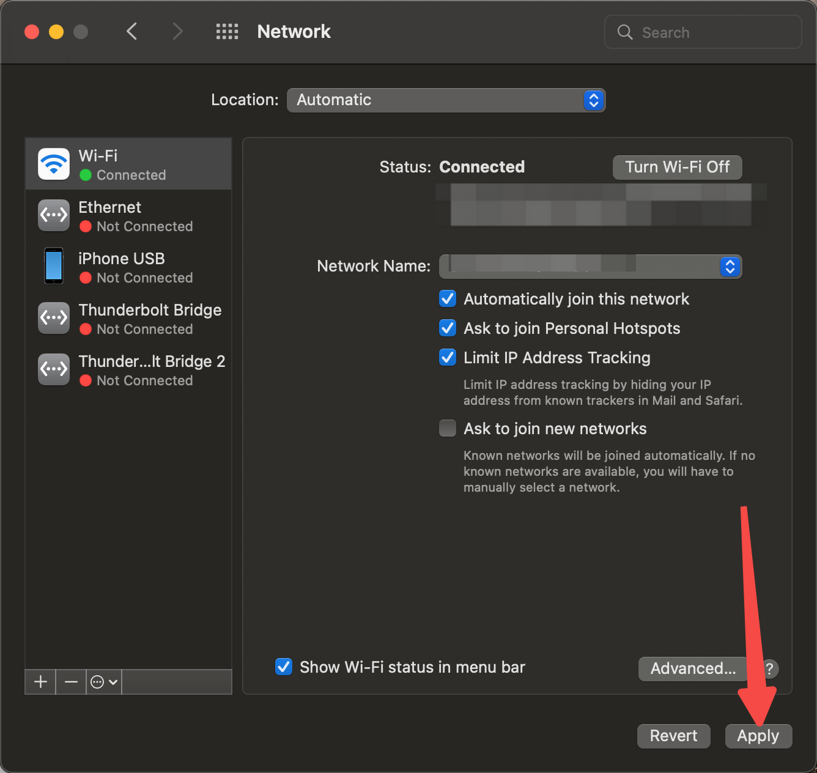Viewport: 817px width, 773px height.
Task: Minimize the Network window
Action: 56,32
